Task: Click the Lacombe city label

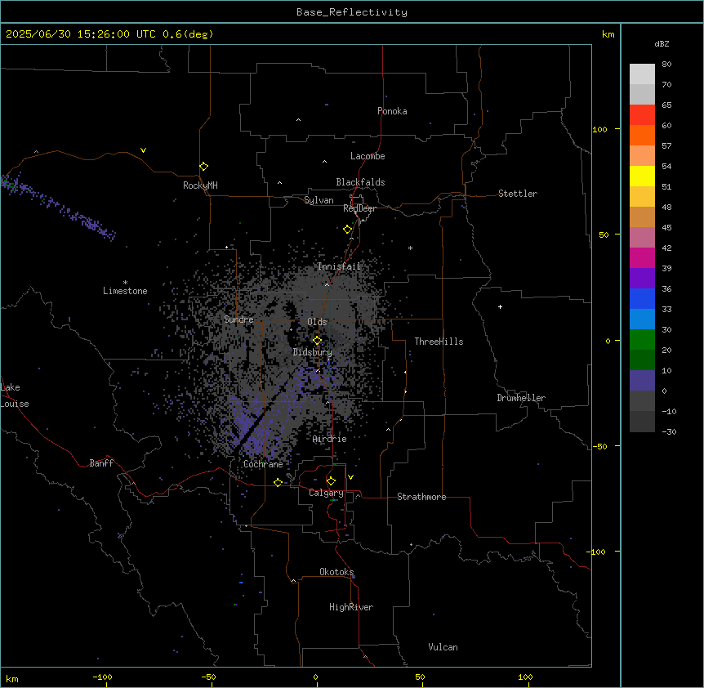Action: point(368,156)
